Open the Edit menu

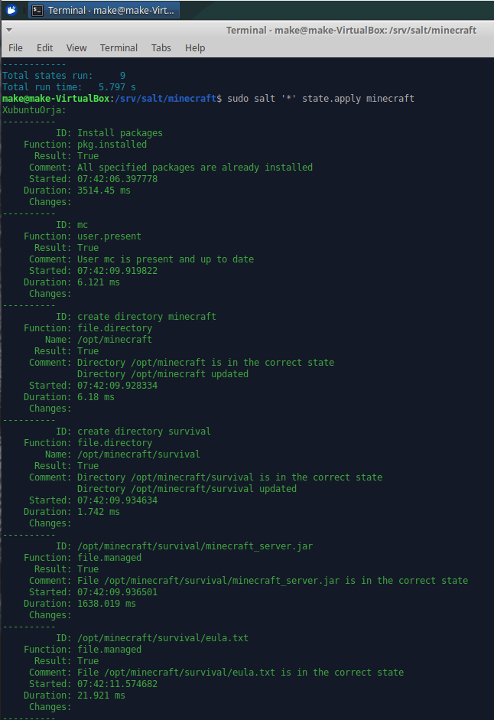[x=45, y=47]
